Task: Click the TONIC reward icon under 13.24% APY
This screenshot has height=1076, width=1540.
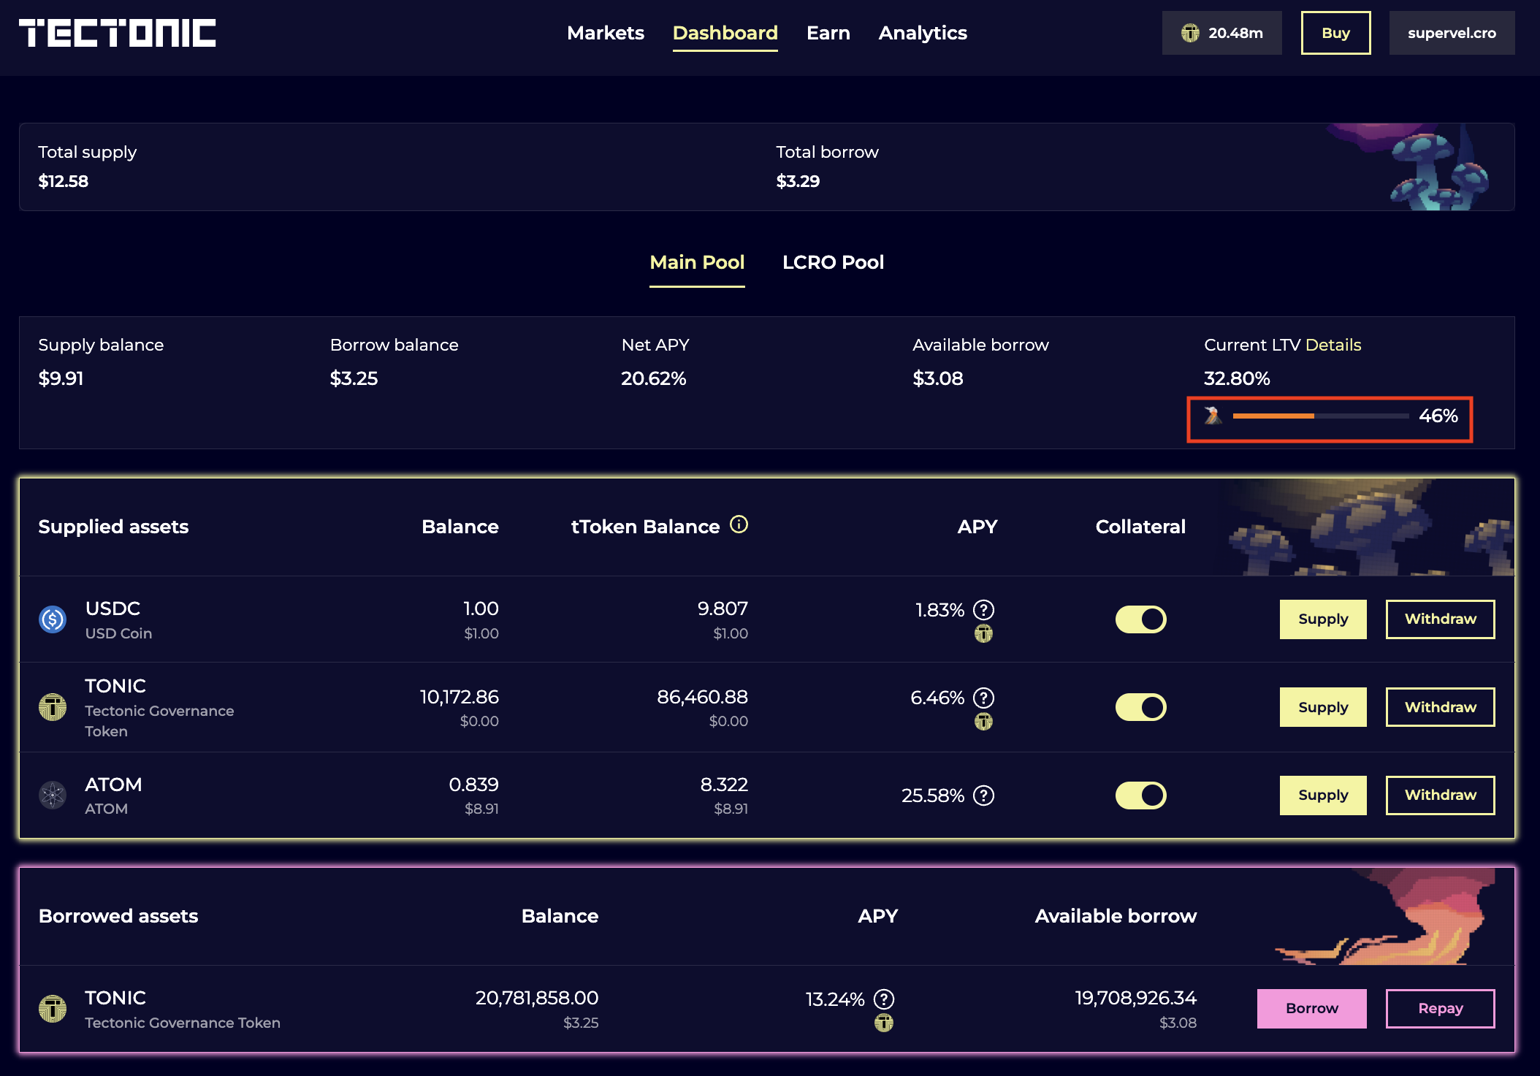Action: 884,1023
